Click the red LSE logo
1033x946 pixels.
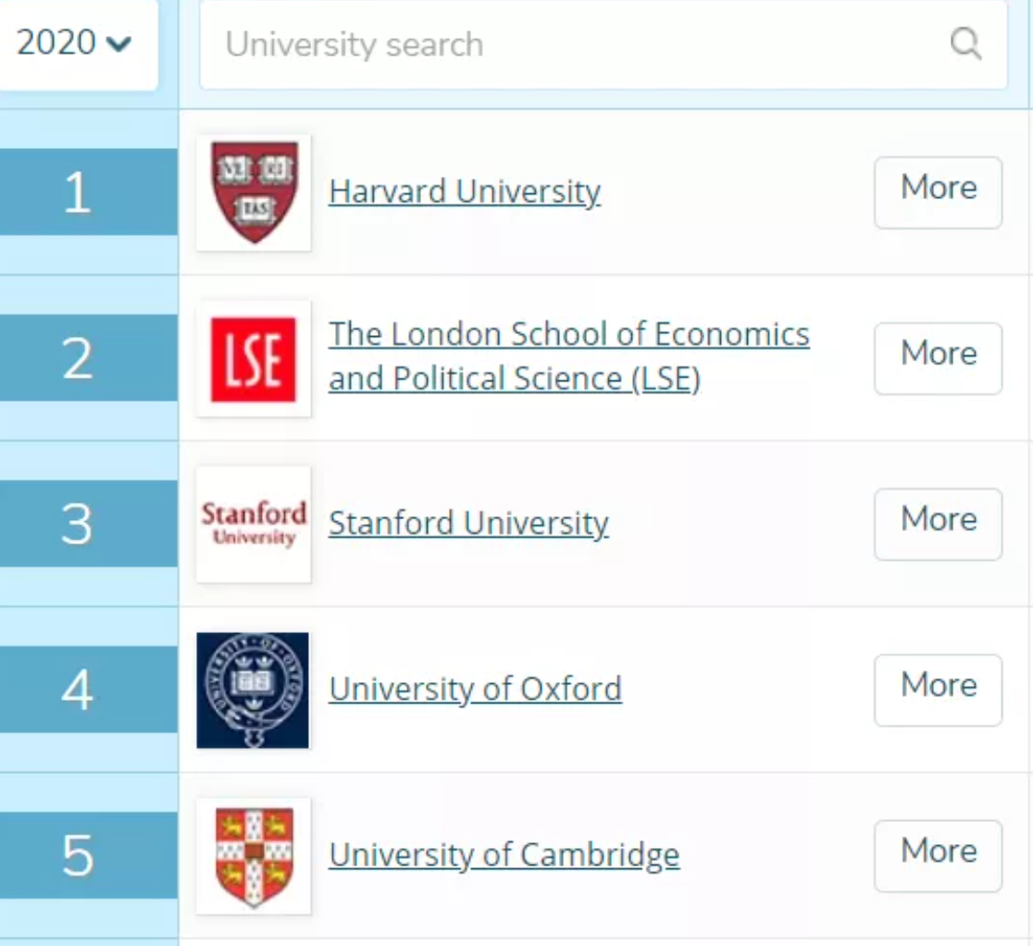[254, 359]
